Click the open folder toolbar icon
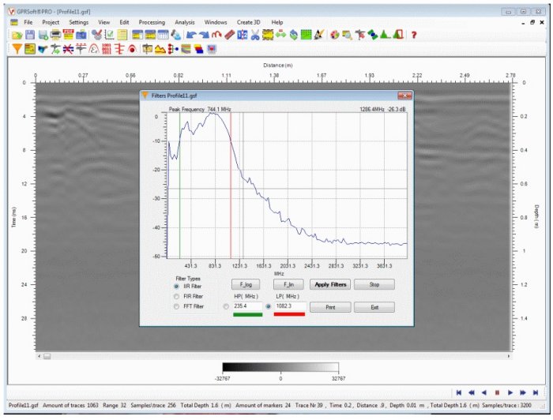Viewport: 553px width, 420px height. click(17, 36)
